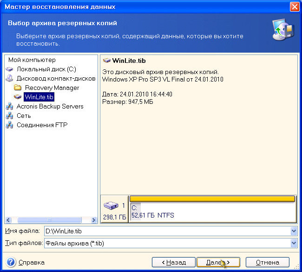Click the Размер: 947,5 МБ line
The height and width of the screenshot is (272, 302).
coord(127,102)
